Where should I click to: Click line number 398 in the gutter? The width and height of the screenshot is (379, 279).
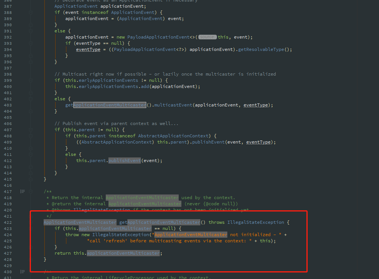point(8,74)
